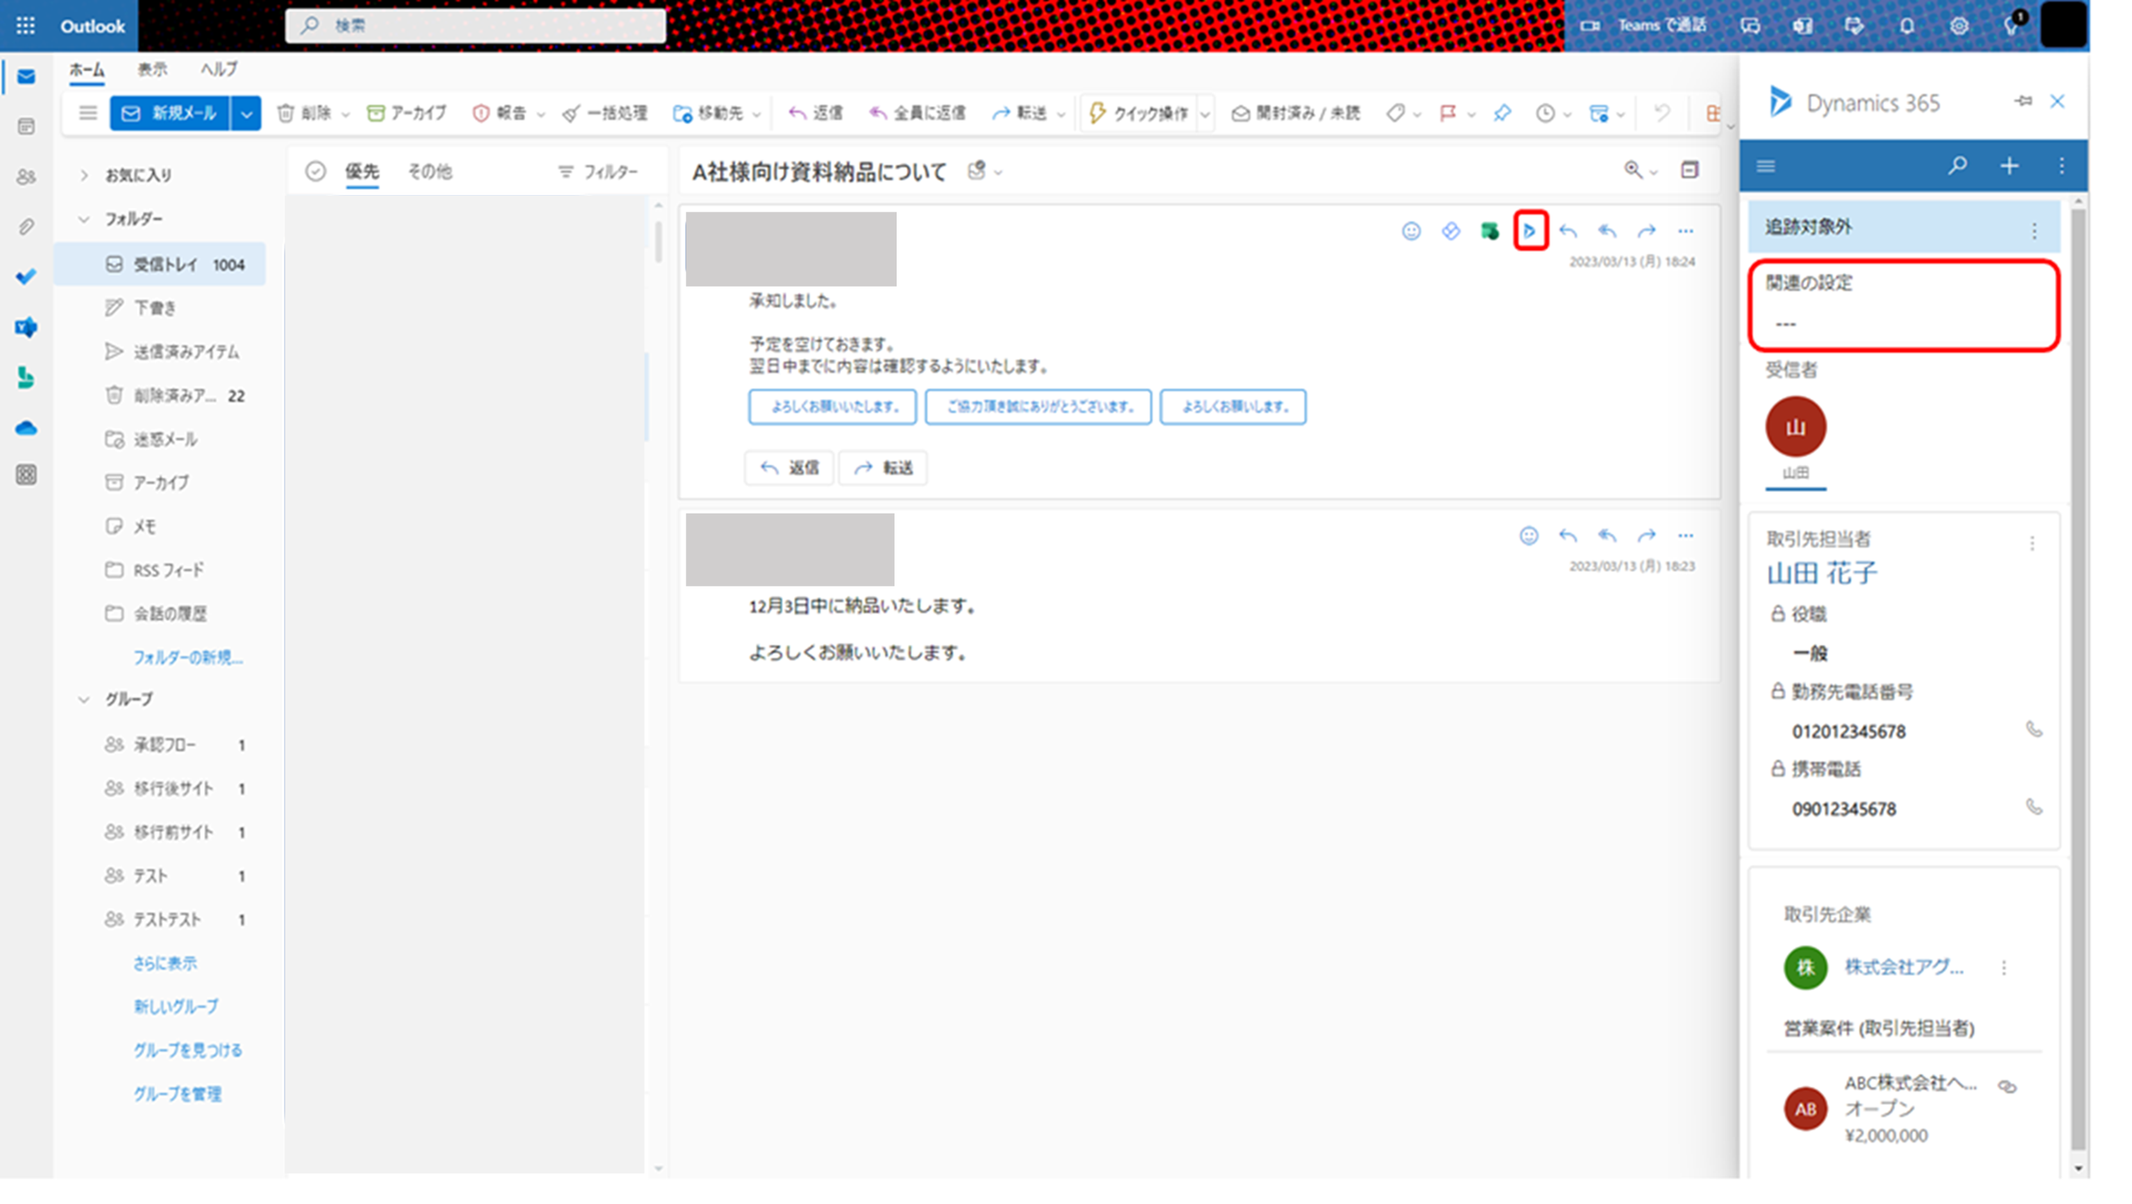Toggle read/unread status in toolbar
This screenshot has height=1204, width=2132.
pyautogui.click(x=1296, y=113)
